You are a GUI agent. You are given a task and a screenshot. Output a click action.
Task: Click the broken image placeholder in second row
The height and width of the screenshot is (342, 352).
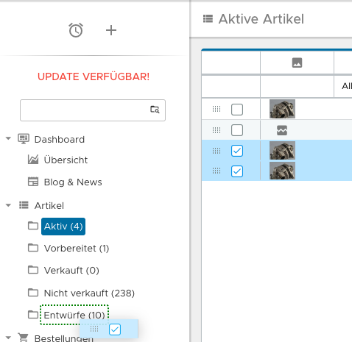click(x=282, y=130)
